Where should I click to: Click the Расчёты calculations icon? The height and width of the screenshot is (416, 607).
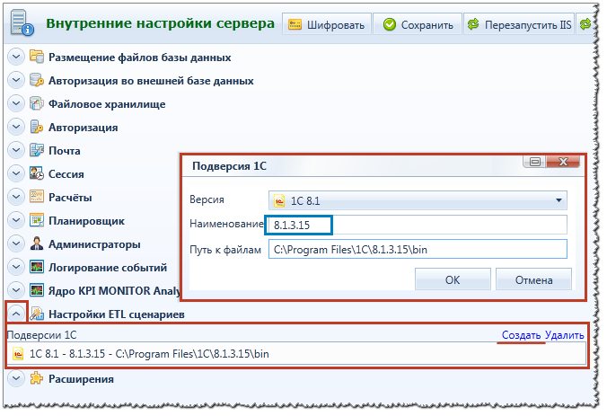point(37,197)
